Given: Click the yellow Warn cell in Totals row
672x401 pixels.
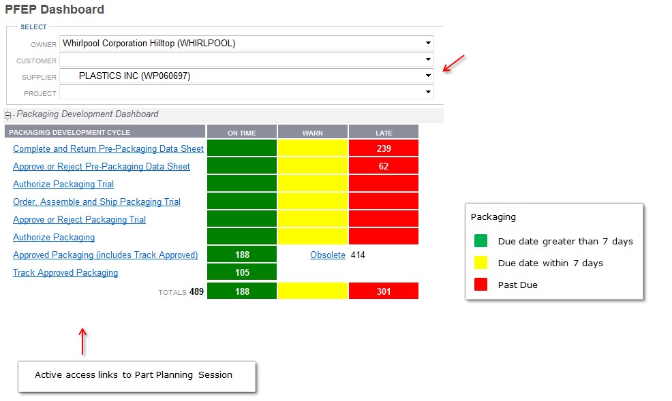Looking at the screenshot, I should pyautogui.click(x=312, y=291).
